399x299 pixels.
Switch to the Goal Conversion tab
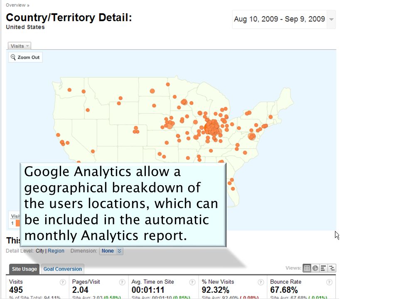point(63,269)
